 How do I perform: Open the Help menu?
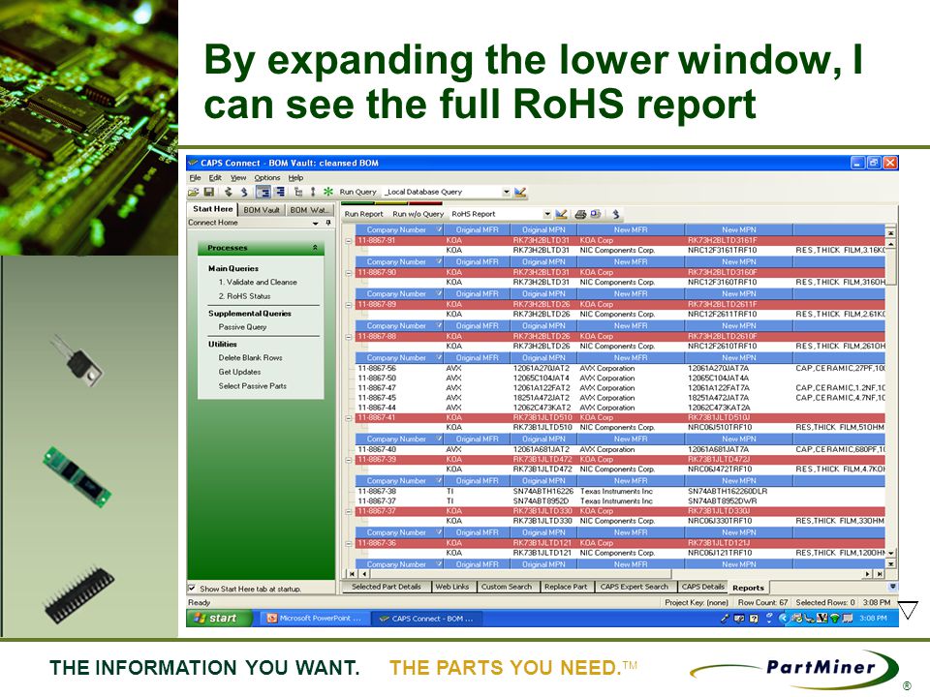pos(295,178)
